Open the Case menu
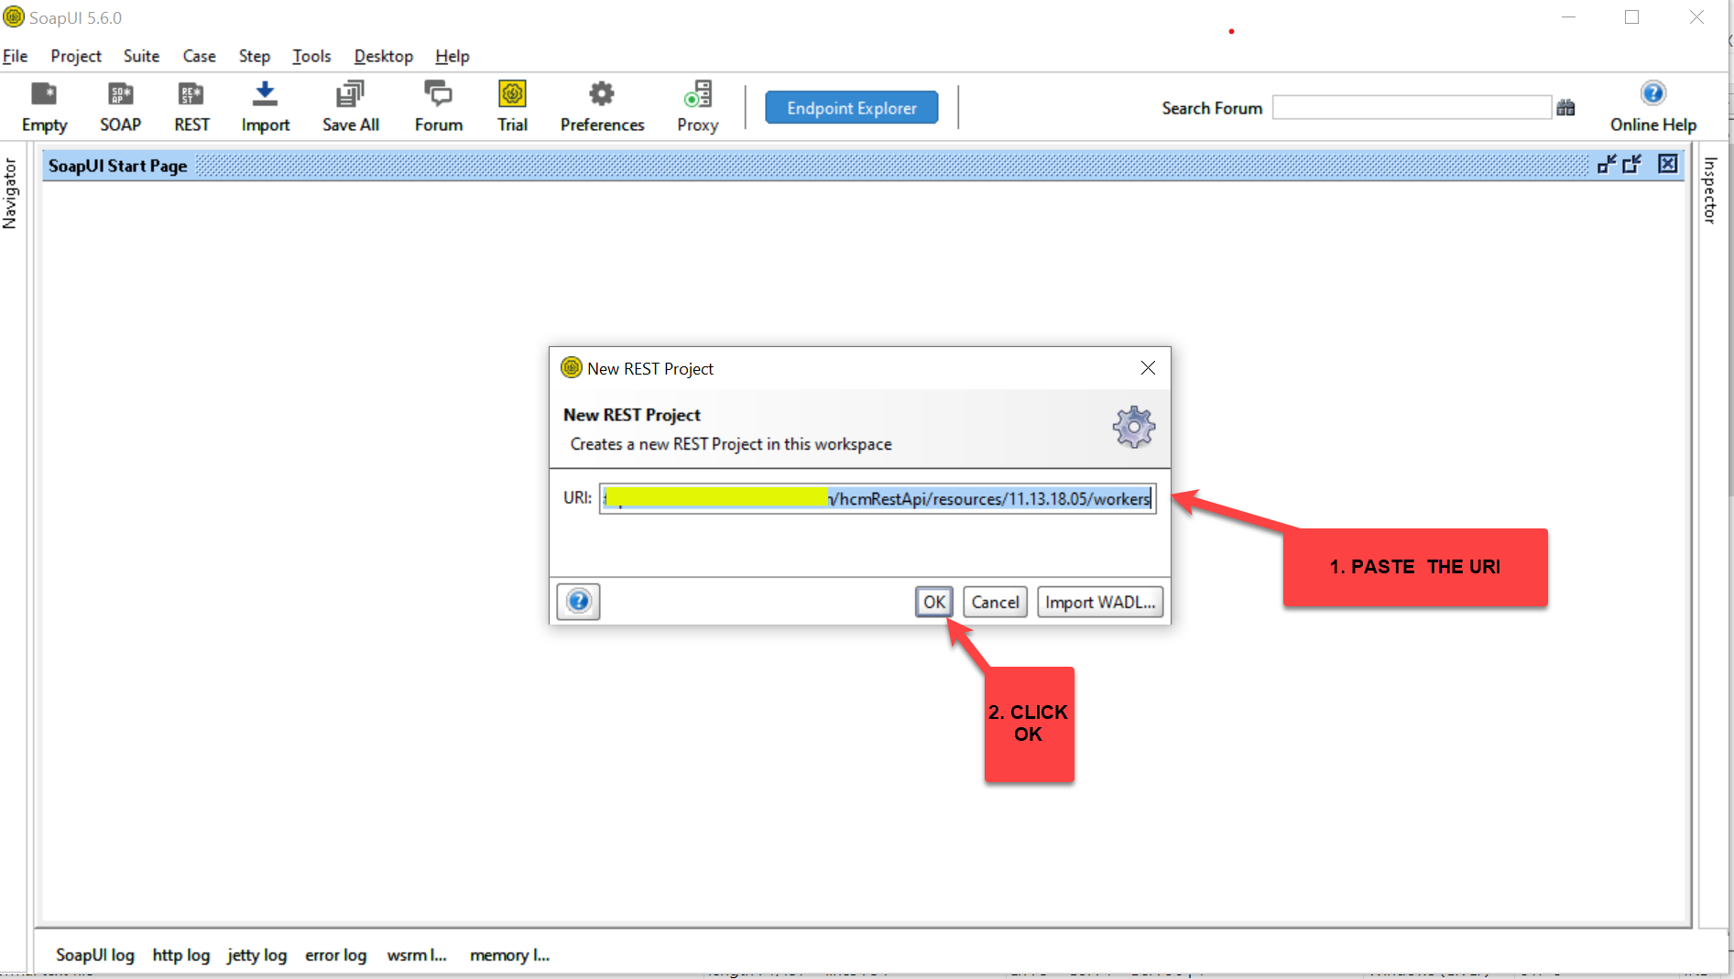 click(199, 56)
